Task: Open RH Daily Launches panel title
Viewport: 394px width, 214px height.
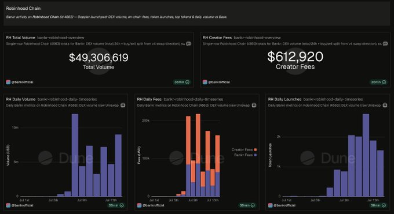Action: (x=284, y=99)
